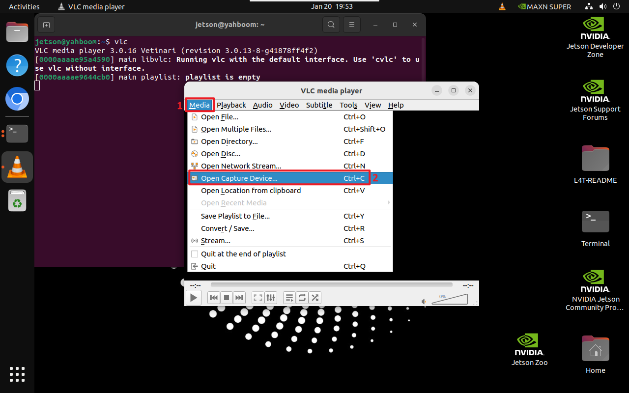
Task: Click the VLC Play button
Action: [194, 298]
